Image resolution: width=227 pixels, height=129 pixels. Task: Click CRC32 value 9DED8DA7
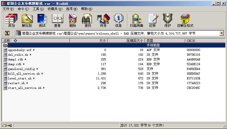(x=193, y=74)
